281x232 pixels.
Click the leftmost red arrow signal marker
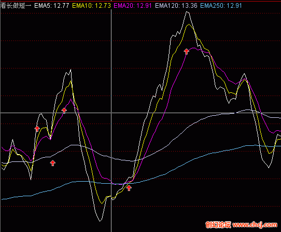point(37,129)
